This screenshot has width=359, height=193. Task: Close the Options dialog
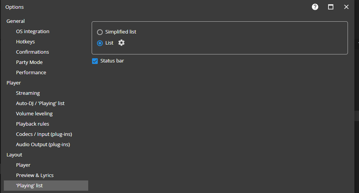click(x=346, y=7)
